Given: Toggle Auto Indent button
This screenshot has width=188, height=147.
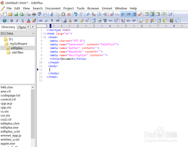Looking at the screenshot, I should [129, 14].
